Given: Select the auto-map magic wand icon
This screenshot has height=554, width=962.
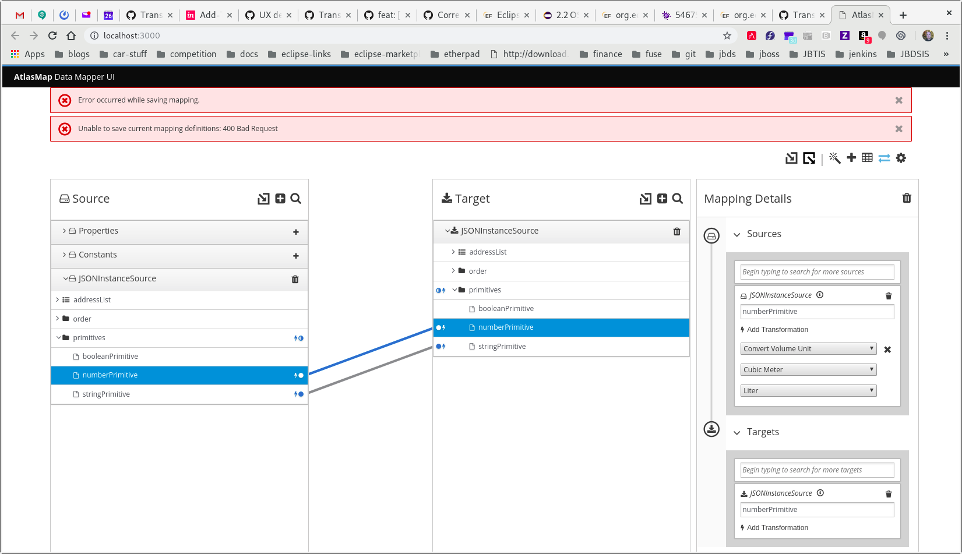Looking at the screenshot, I should (x=834, y=158).
